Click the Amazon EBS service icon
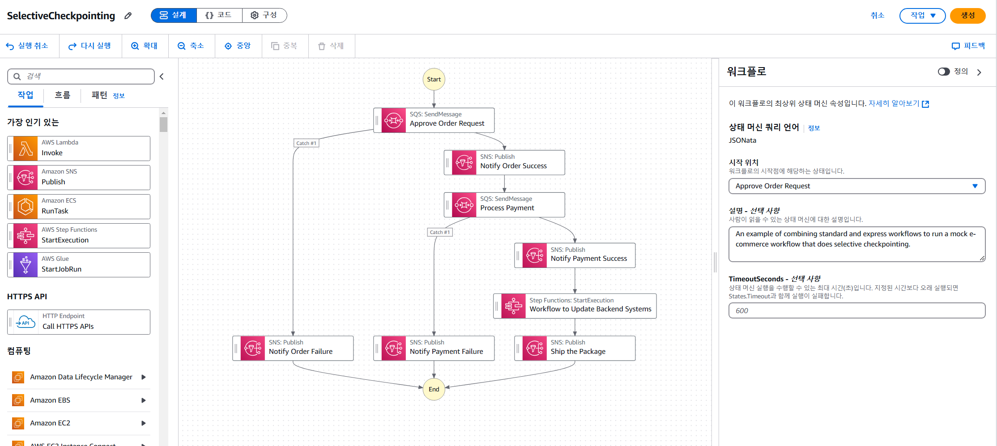This screenshot has width=997, height=446. pos(18,400)
